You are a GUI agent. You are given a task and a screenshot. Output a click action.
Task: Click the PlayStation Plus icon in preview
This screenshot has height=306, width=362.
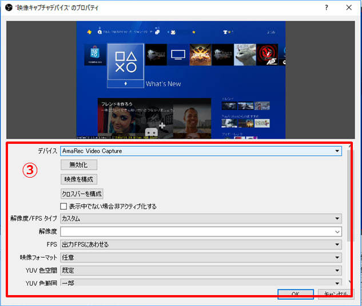click(x=89, y=33)
